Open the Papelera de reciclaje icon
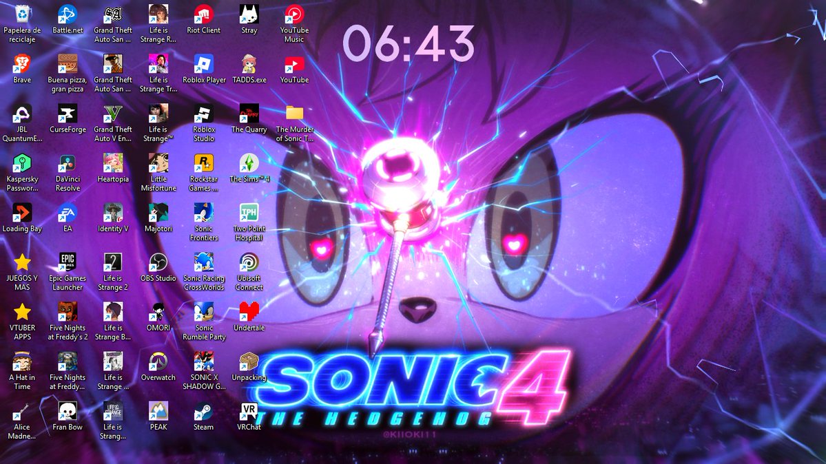The image size is (826, 464). point(21,14)
